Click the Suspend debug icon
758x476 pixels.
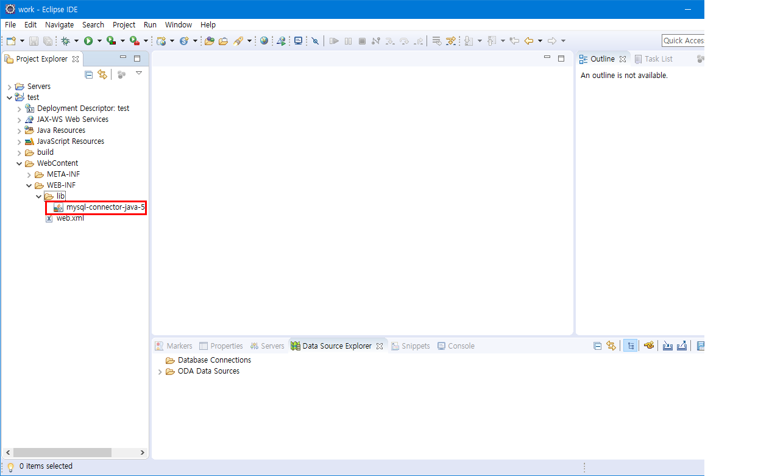pos(348,41)
